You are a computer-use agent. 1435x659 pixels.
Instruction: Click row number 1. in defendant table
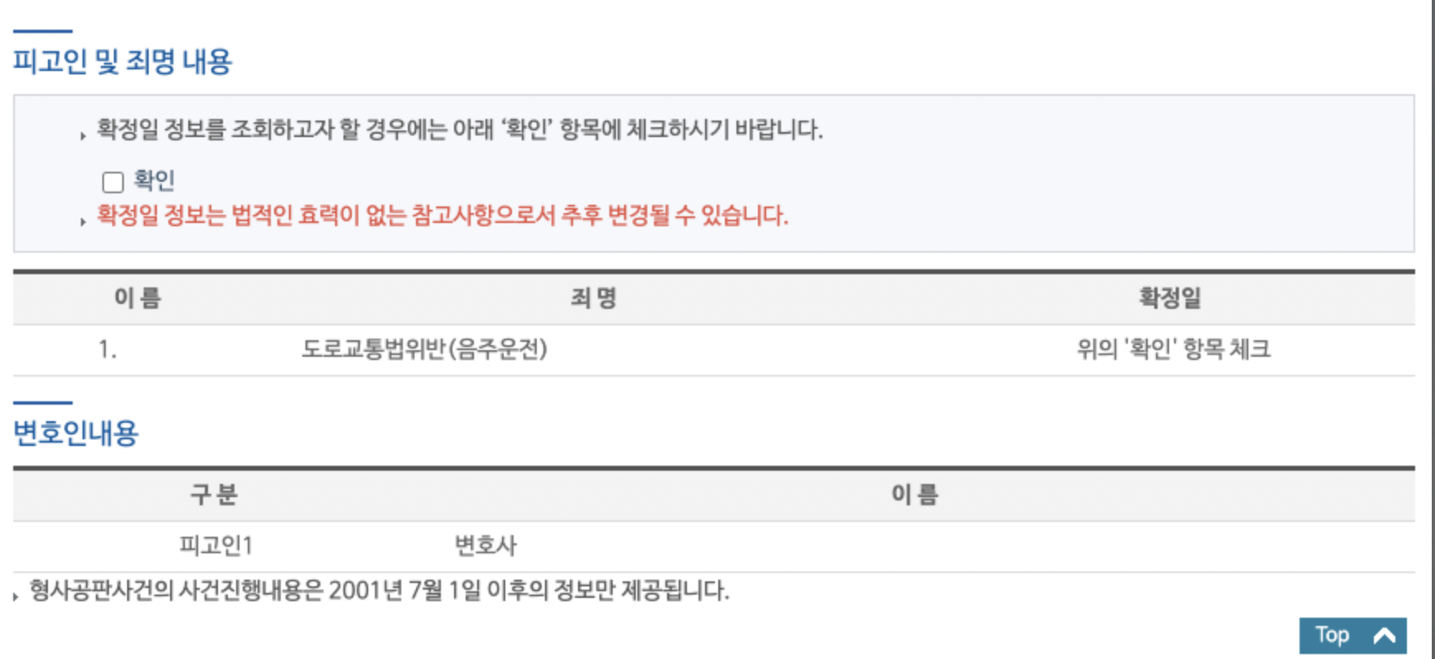[x=107, y=349]
